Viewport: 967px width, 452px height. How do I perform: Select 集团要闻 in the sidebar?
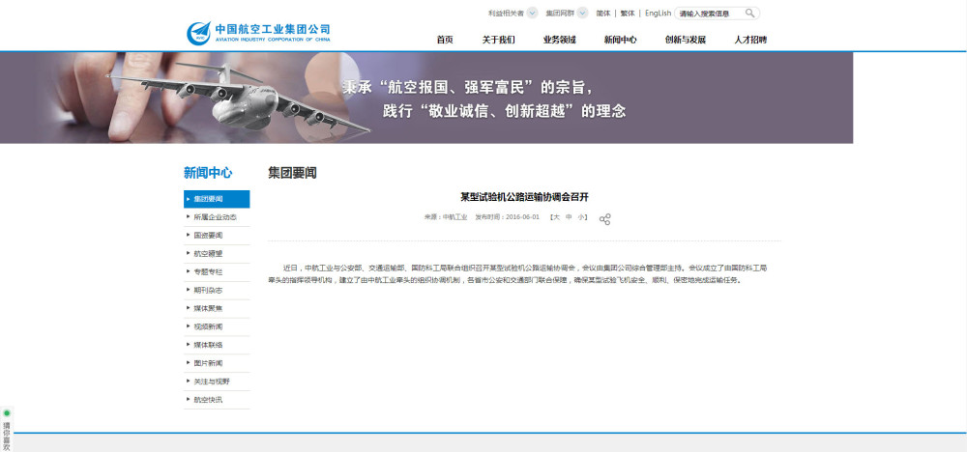pos(217,199)
